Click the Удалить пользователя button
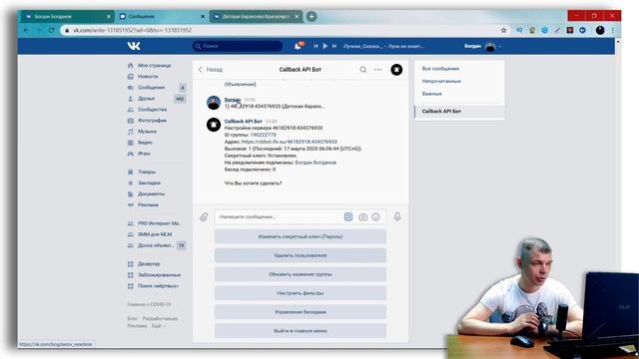Image resolution: width=639 pixels, height=359 pixels. click(x=301, y=255)
